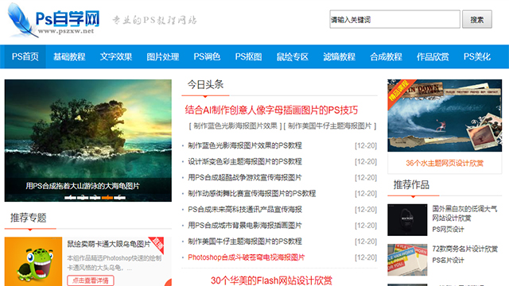Open the PS抠图 nav item
The image size is (509, 286).
pyautogui.click(x=248, y=56)
